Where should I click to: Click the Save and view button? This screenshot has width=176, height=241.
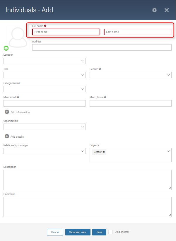coord(78,232)
